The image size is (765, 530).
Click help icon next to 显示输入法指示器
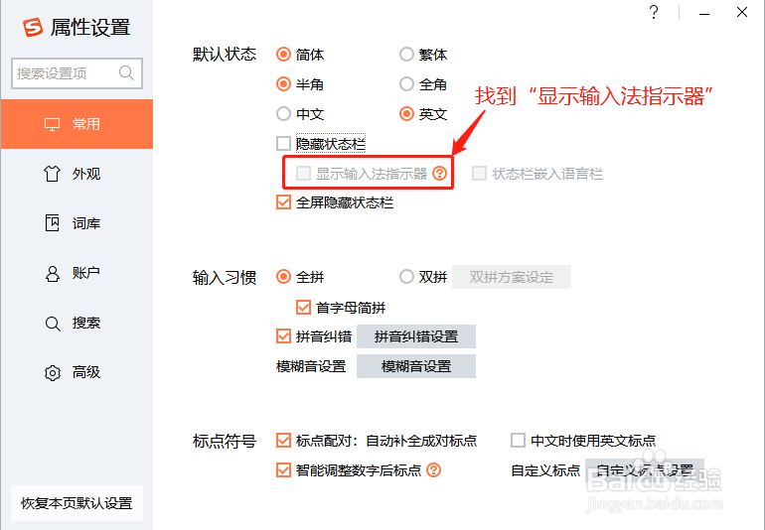pyautogui.click(x=439, y=173)
